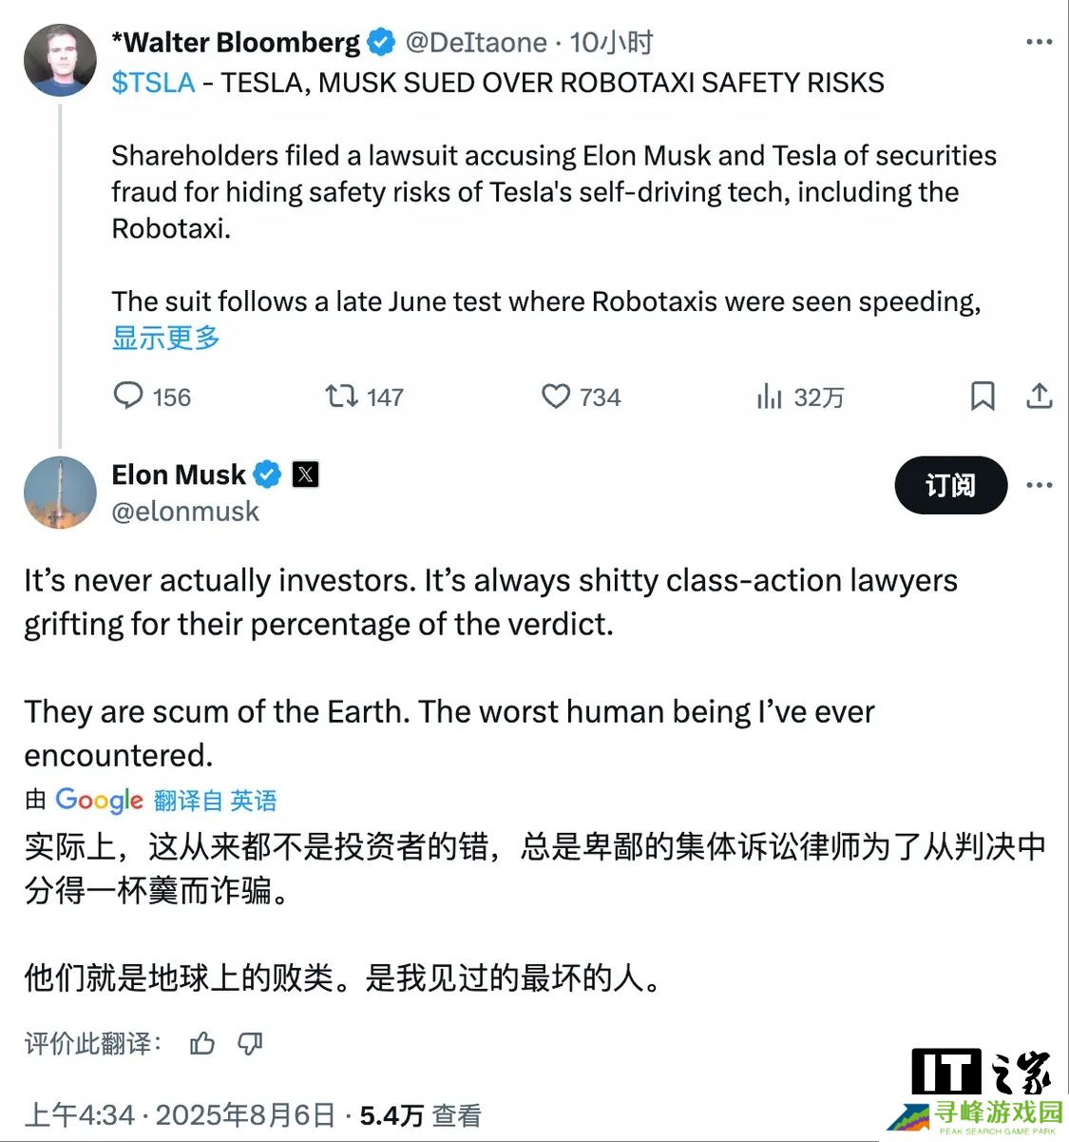Click the X affiliation badge beside Elon Musk
1069x1142 pixels.
click(x=305, y=474)
